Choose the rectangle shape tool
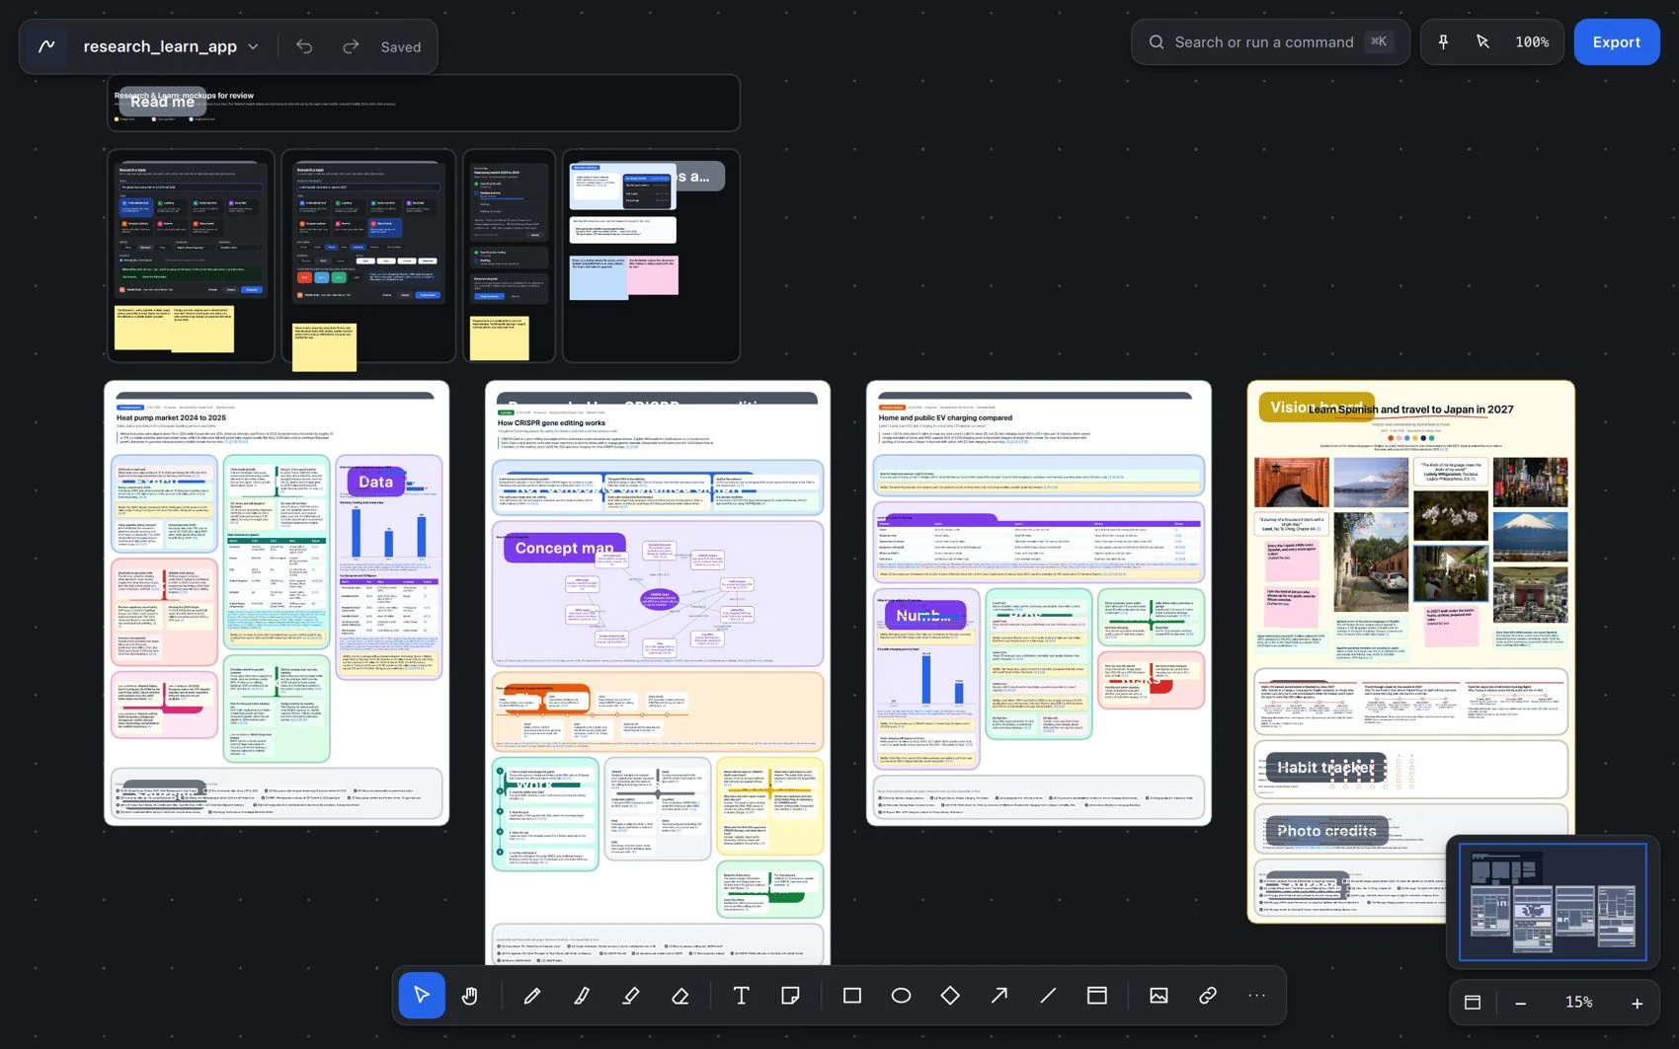Screen dimensions: 1679x1049 [851, 995]
